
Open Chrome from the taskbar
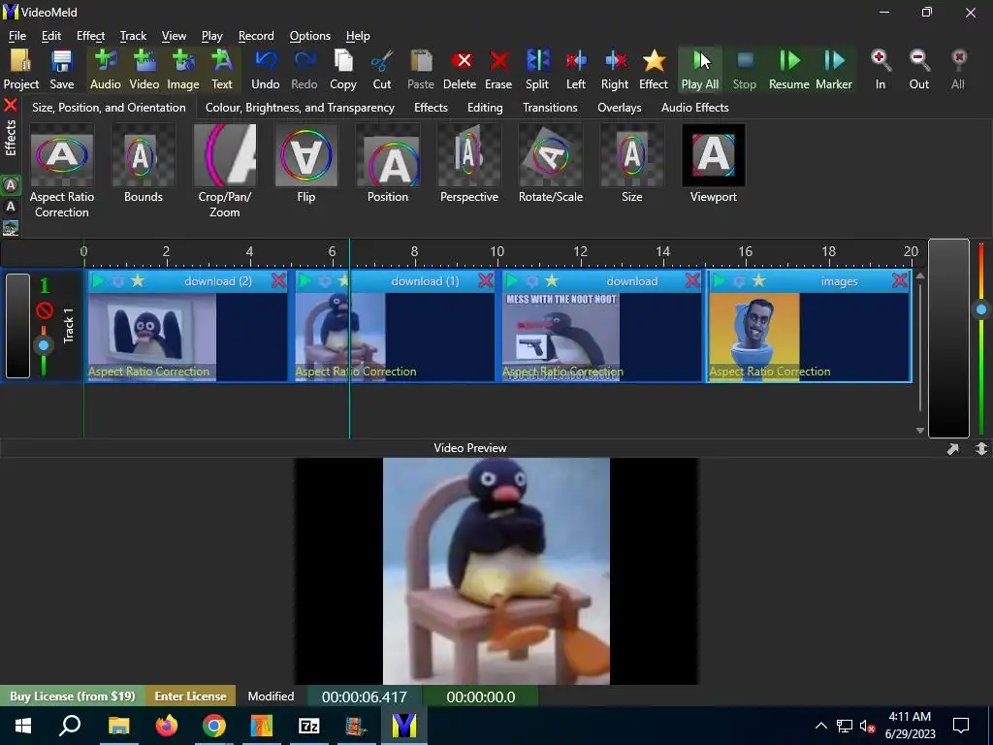tap(214, 726)
